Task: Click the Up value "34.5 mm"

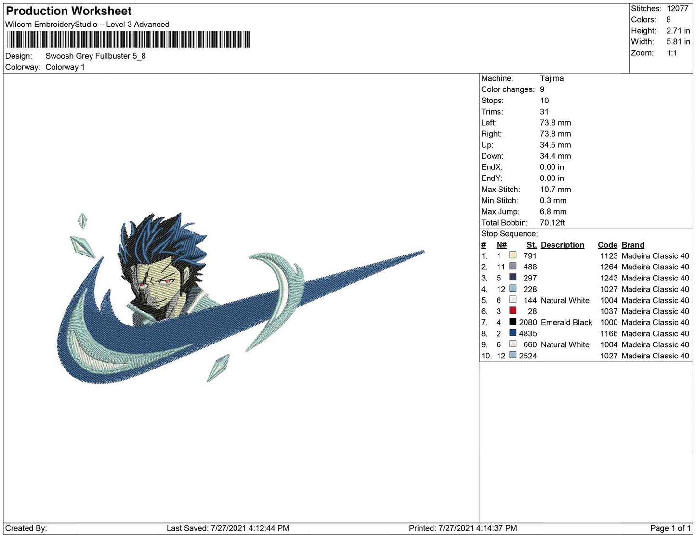Action: pos(555,145)
